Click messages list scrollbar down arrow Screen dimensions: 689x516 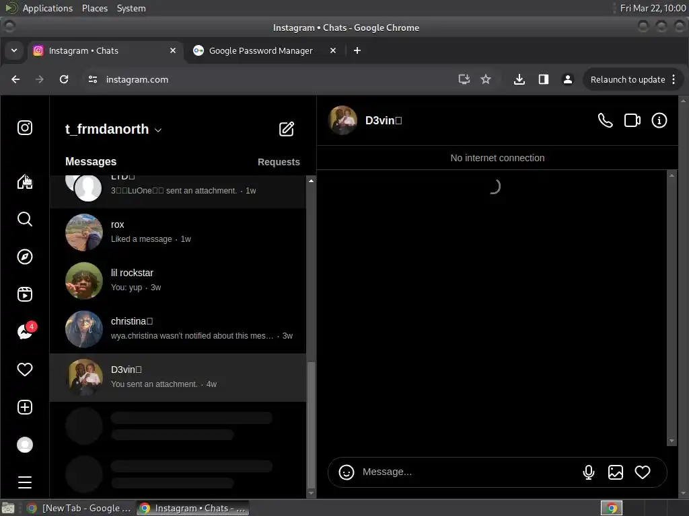[311, 493]
